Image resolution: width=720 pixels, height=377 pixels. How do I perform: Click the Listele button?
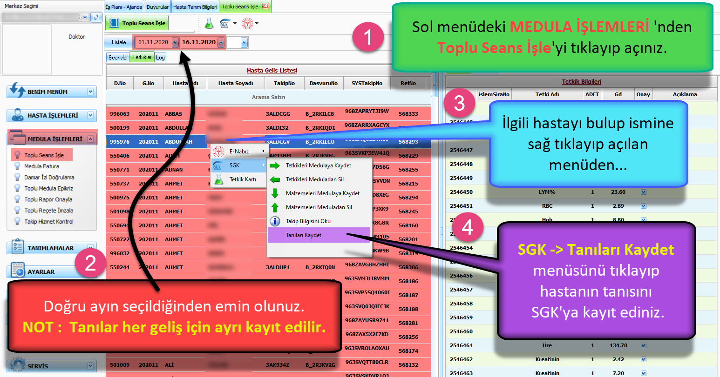119,42
